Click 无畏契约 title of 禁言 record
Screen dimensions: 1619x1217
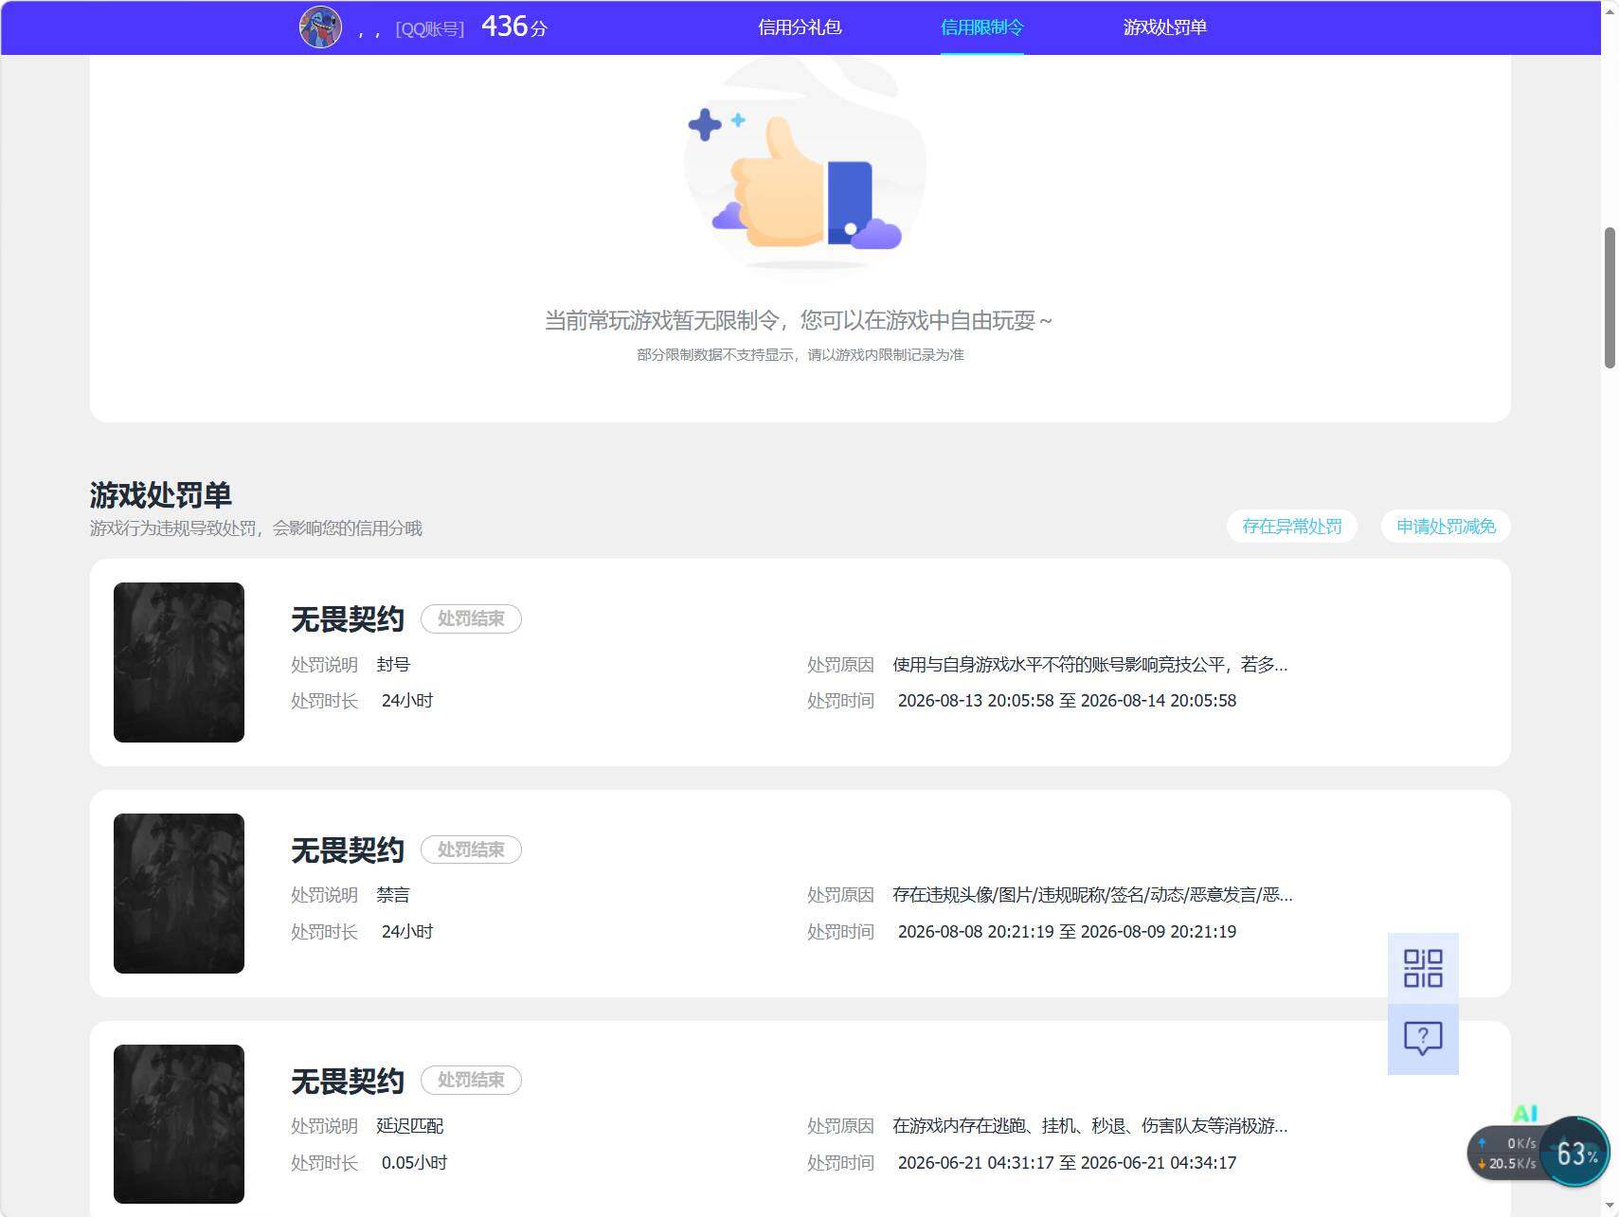click(348, 850)
